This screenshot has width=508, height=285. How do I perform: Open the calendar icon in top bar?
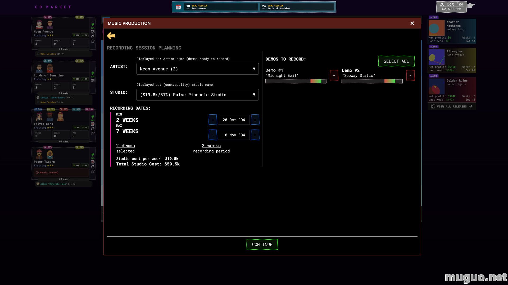point(178,7)
